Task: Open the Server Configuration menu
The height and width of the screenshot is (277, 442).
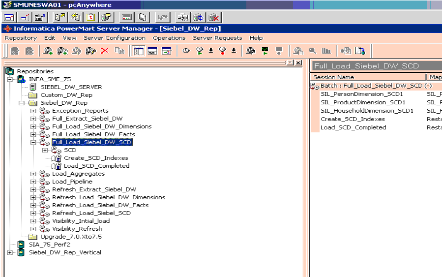Action: click(x=115, y=38)
